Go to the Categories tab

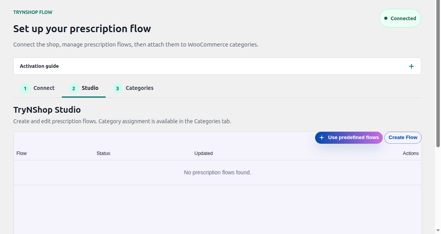coord(133,88)
